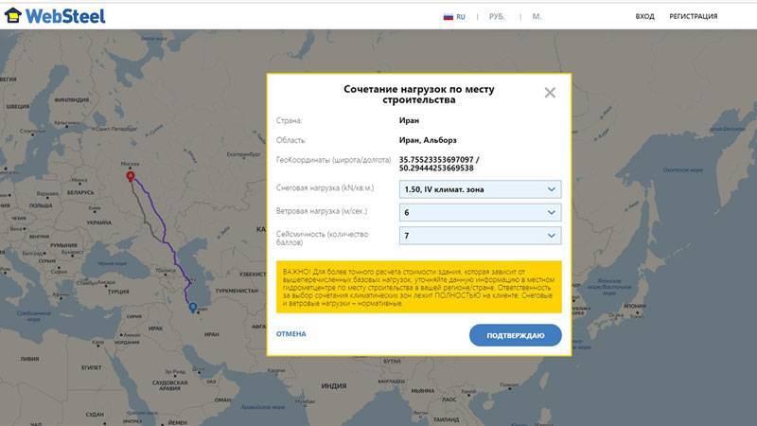Click the ВХОД login link
The height and width of the screenshot is (426, 757).
pyautogui.click(x=644, y=16)
